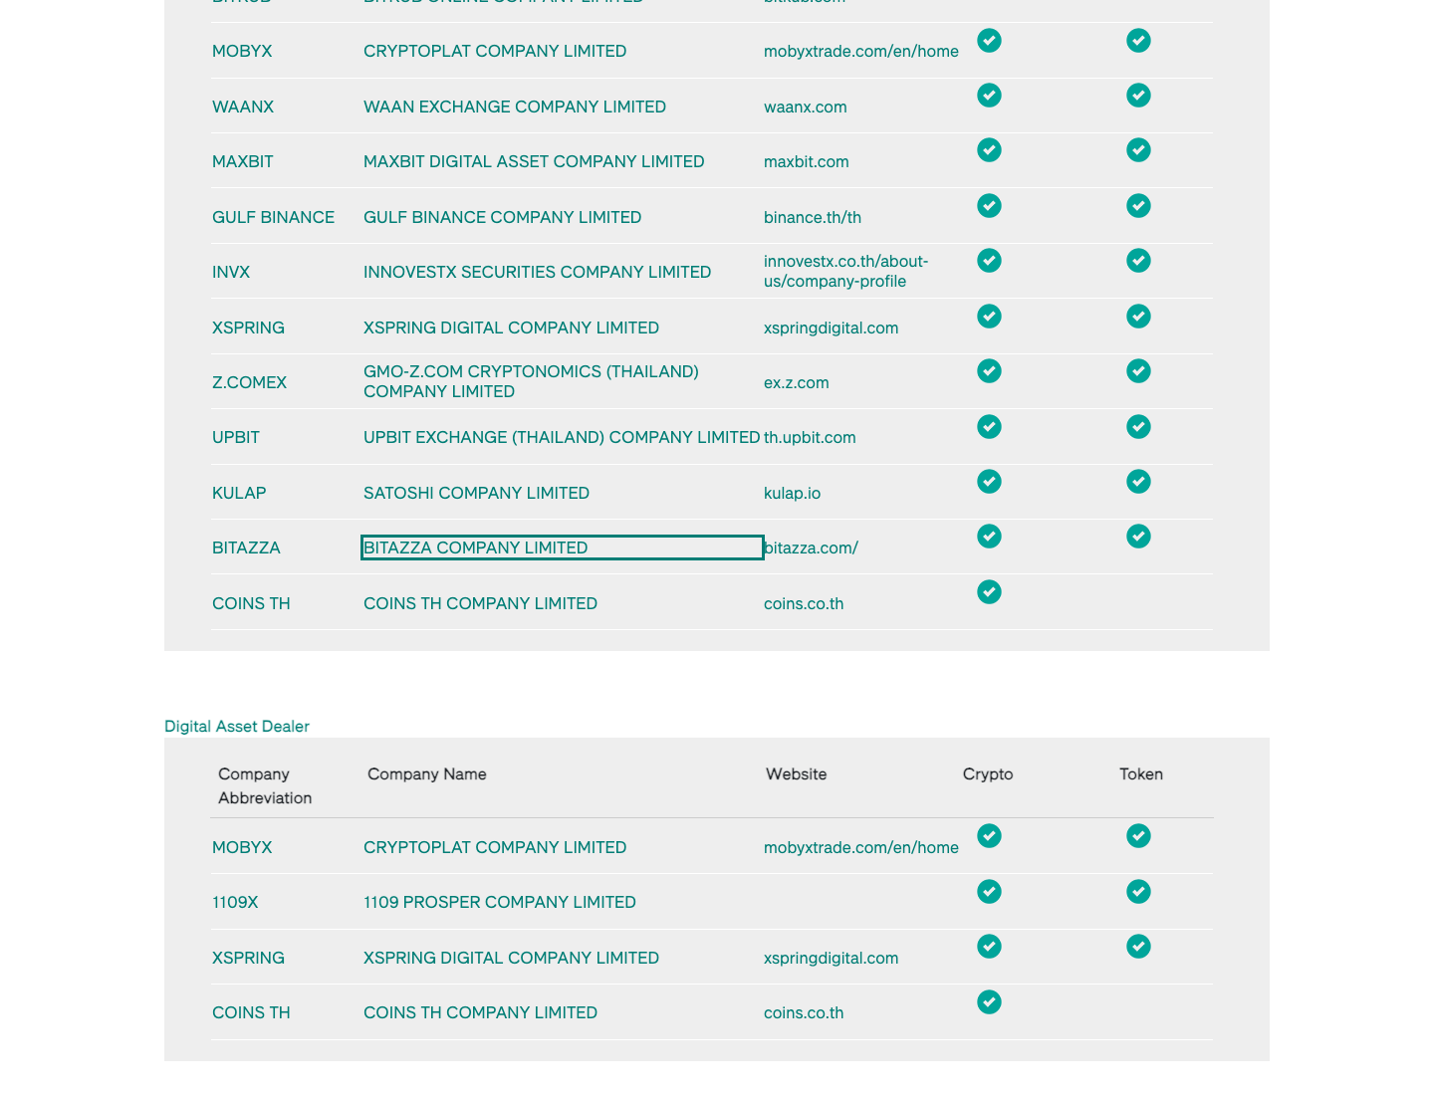Open the waanx.com website link
Image resolution: width=1434 pixels, height=1095 pixels.
pyautogui.click(x=805, y=107)
